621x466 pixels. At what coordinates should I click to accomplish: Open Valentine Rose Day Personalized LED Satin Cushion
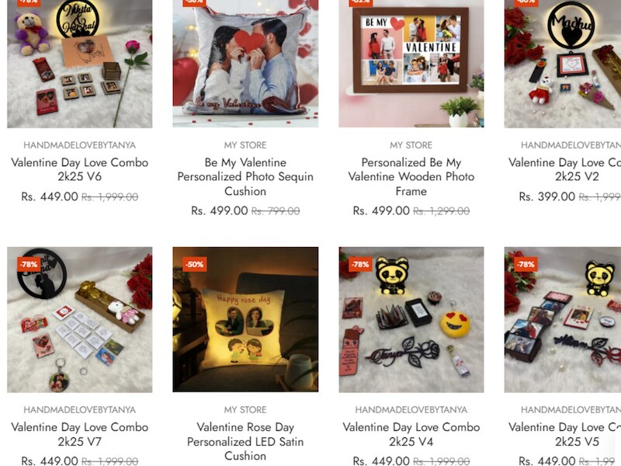[x=245, y=441]
